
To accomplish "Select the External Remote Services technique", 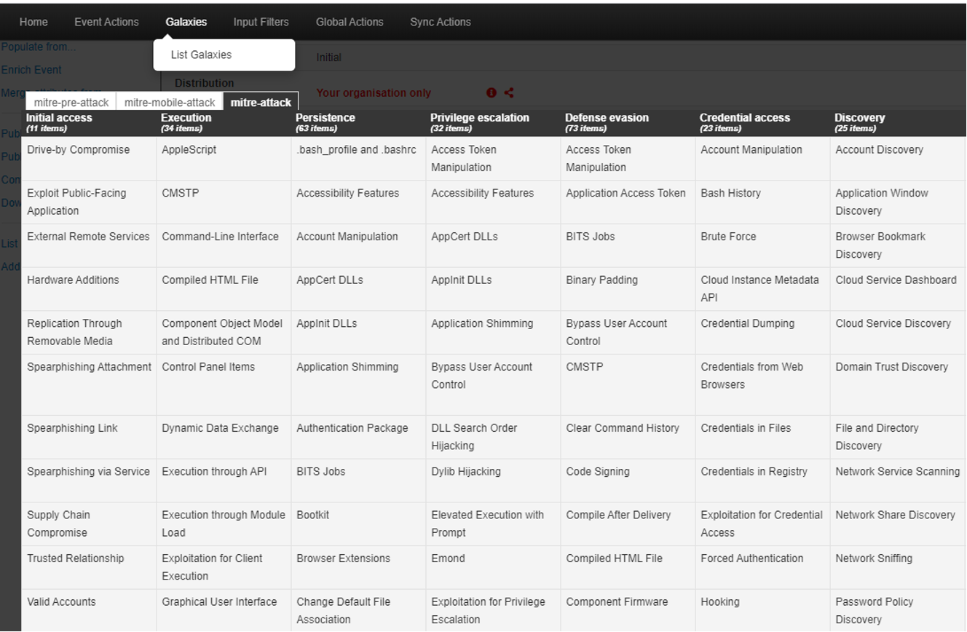I will (x=89, y=245).
